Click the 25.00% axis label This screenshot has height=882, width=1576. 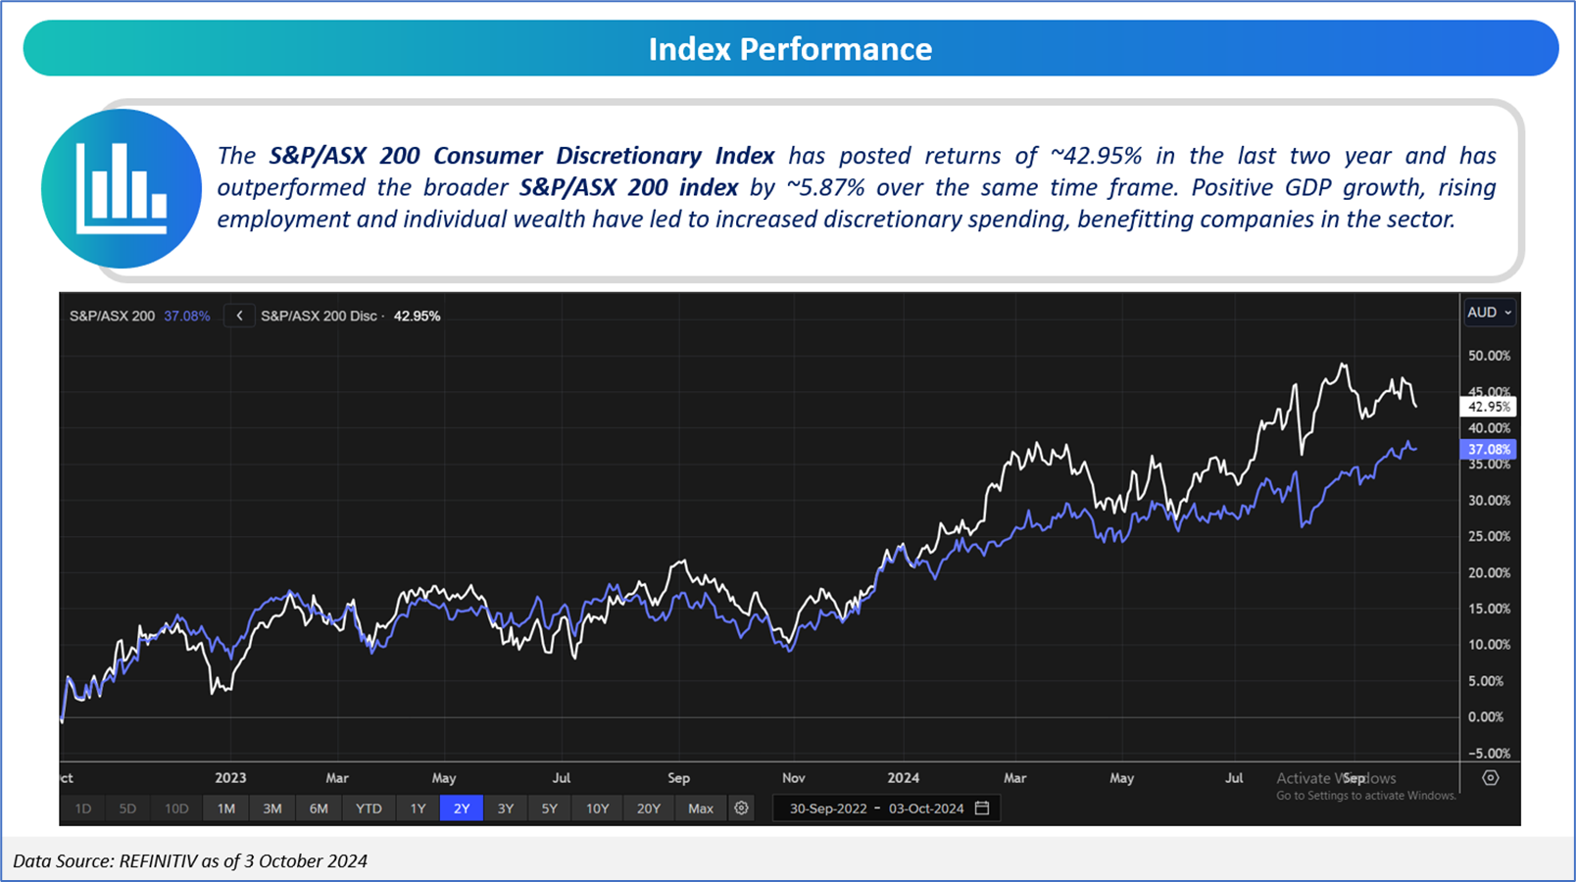[x=1489, y=537]
